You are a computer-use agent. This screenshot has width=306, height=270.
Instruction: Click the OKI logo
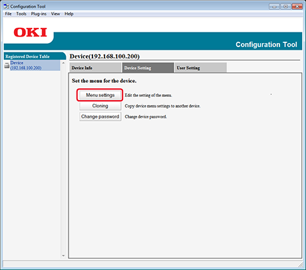(x=31, y=33)
